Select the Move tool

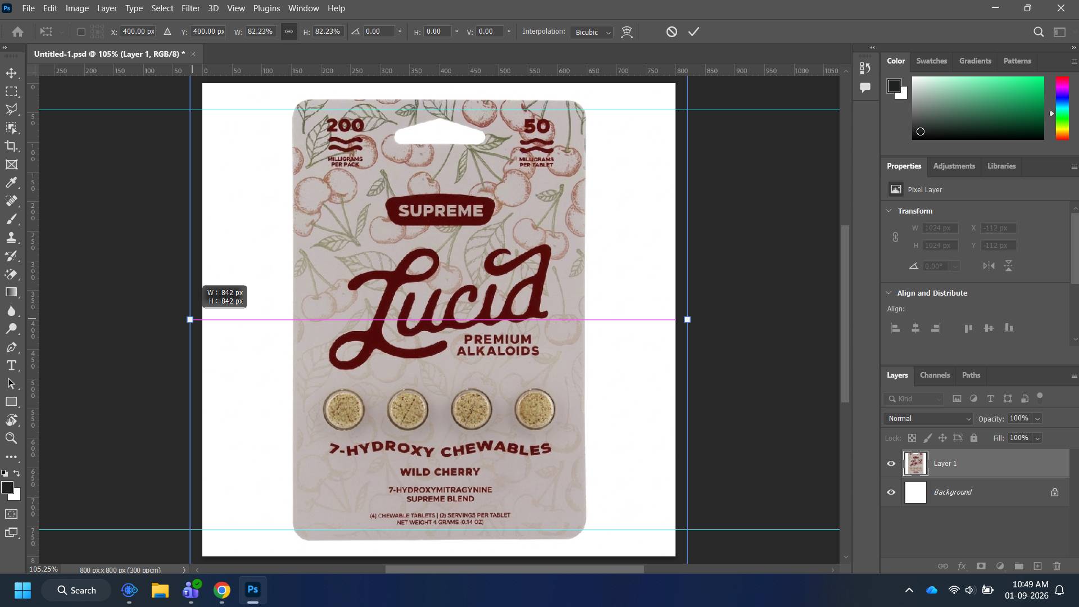click(11, 73)
